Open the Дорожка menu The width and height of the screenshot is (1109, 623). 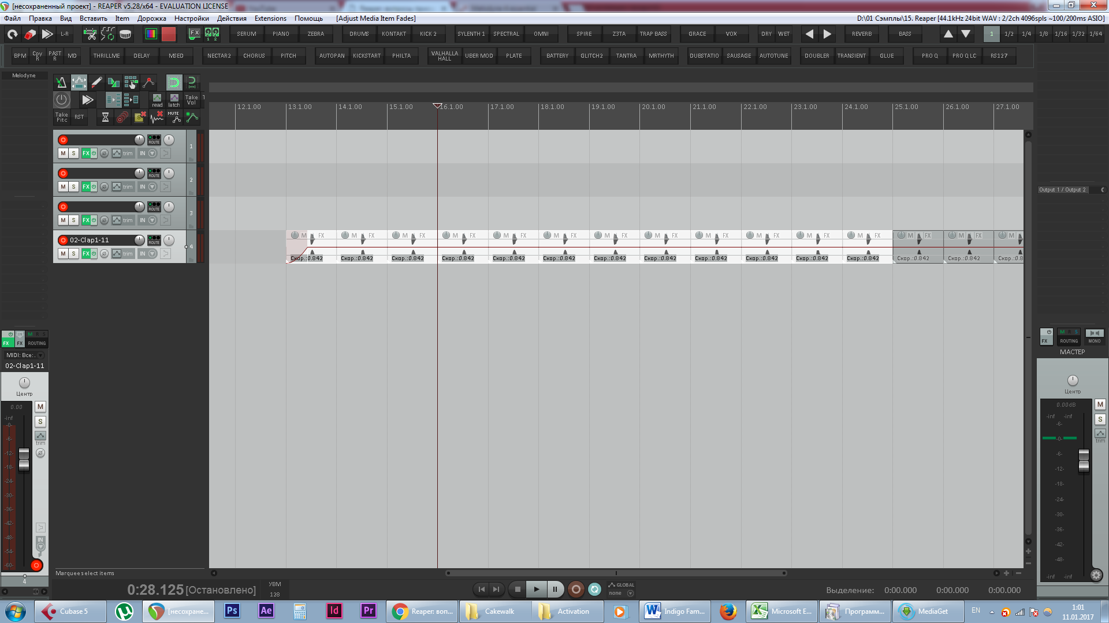152,18
